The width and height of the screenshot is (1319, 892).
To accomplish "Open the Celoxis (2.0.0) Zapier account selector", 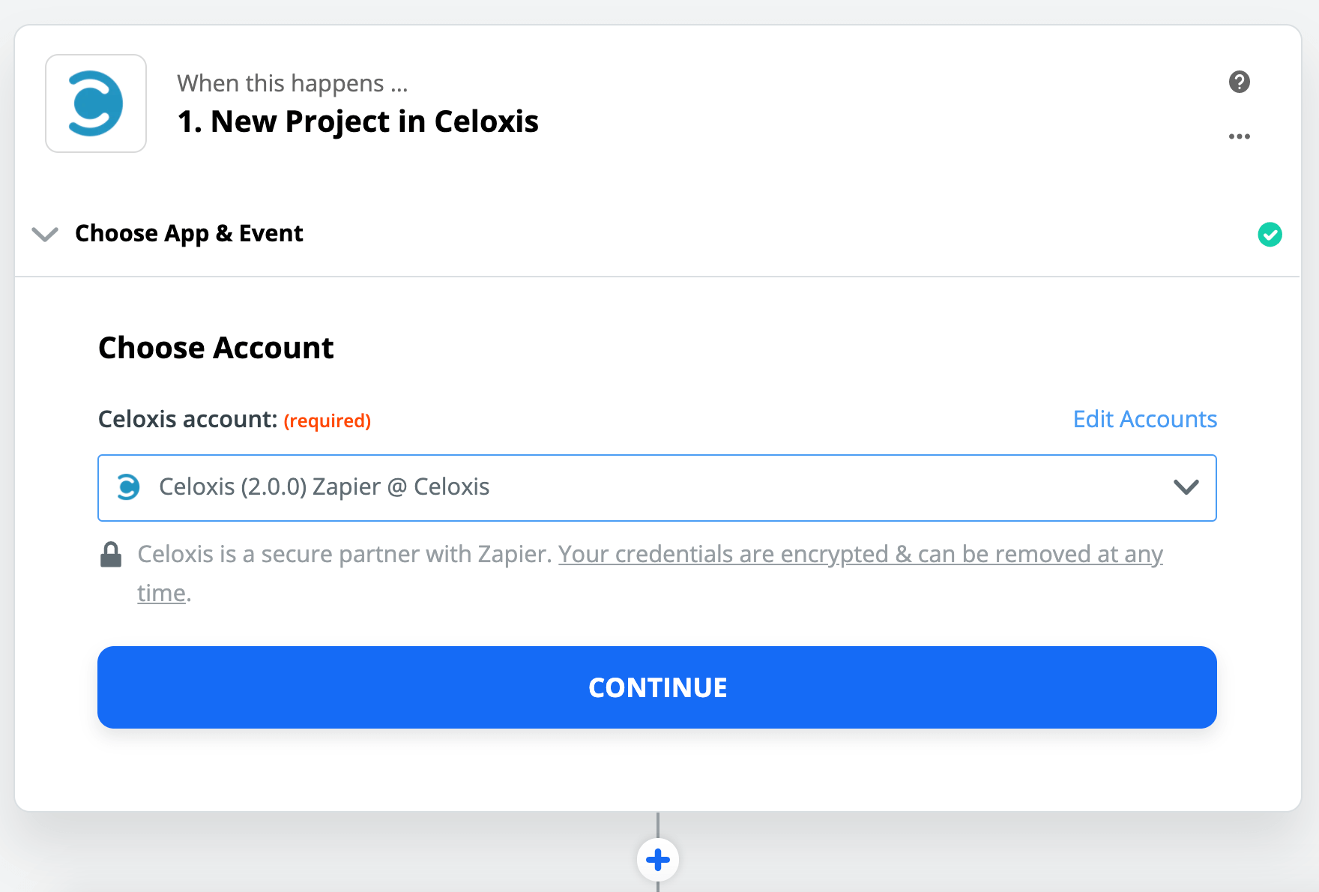I will (645, 487).
